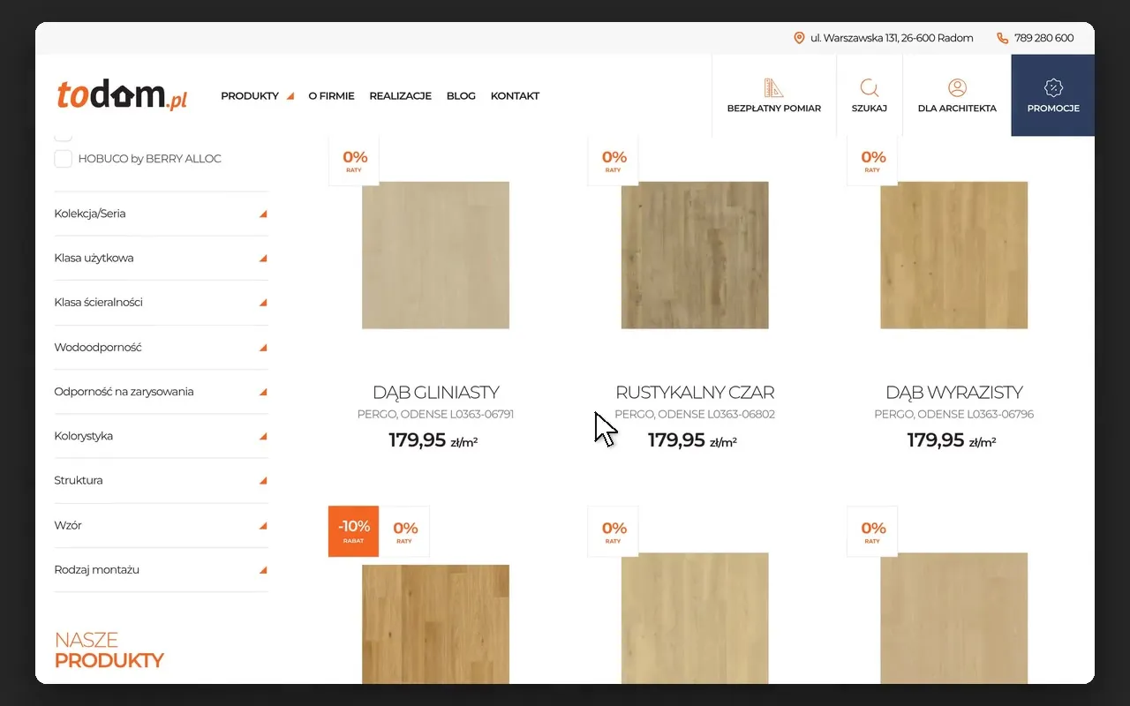Open the Produkty menu
The image size is (1130, 706).
(x=257, y=95)
